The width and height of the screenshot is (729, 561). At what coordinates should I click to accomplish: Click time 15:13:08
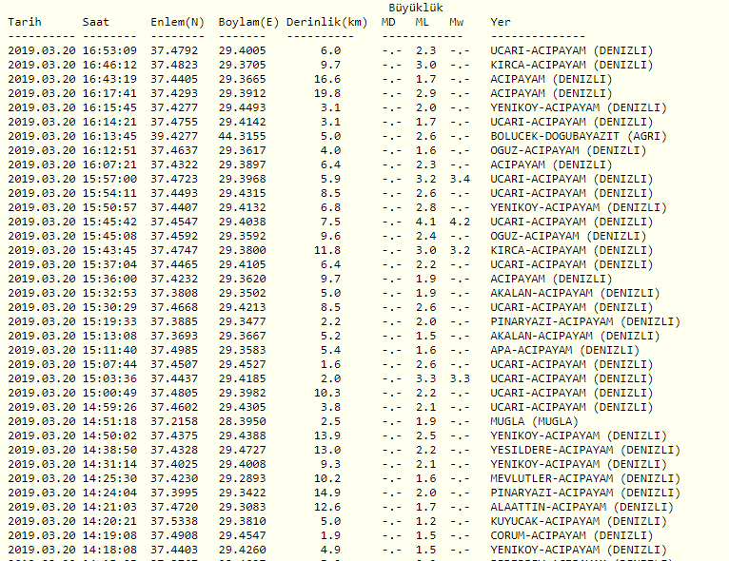[x=109, y=336]
